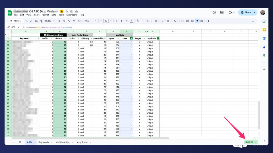
Task: Open the borders tool
Action: point(143,21)
